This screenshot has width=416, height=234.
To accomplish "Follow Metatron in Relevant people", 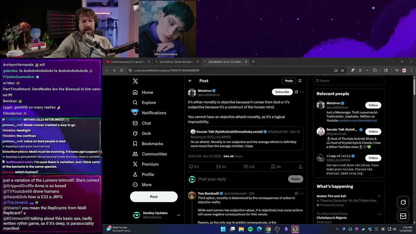I will tap(373, 105).
